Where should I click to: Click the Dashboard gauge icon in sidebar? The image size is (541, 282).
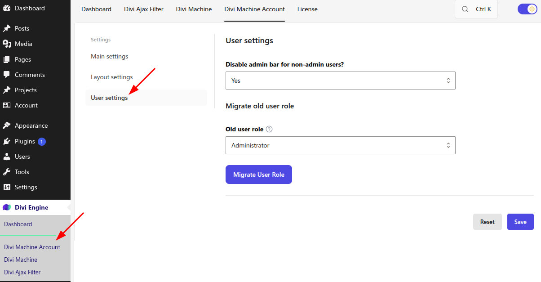point(7,8)
